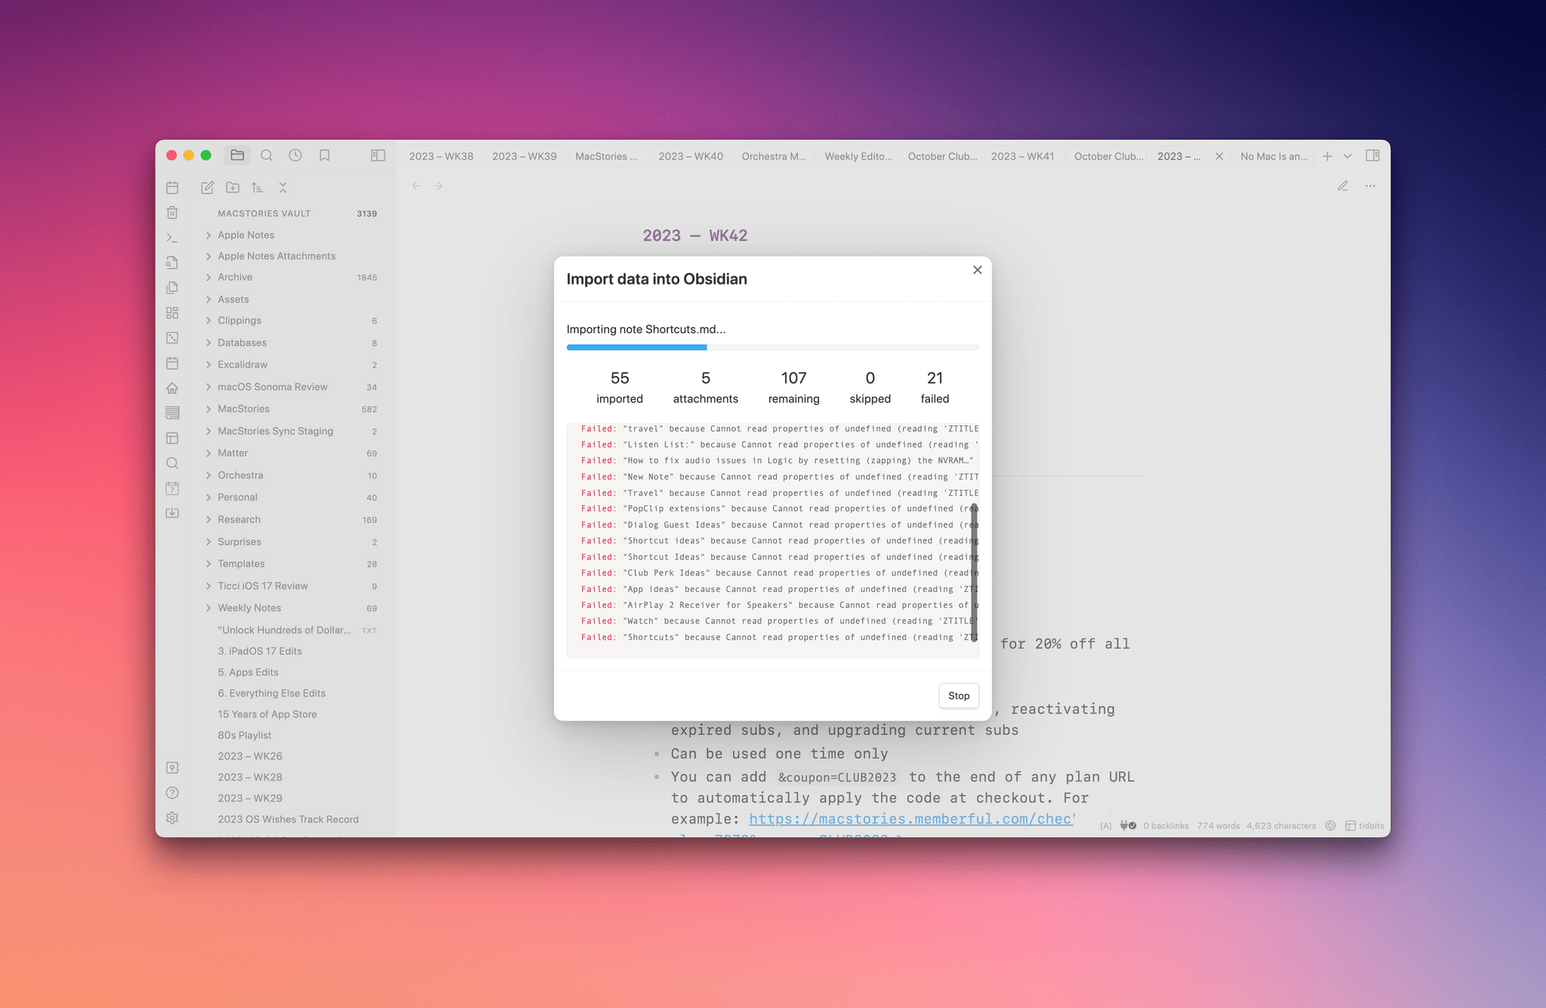Click the edit icon in top right note area
Image resolution: width=1546 pixels, height=1008 pixels.
[x=1342, y=185]
